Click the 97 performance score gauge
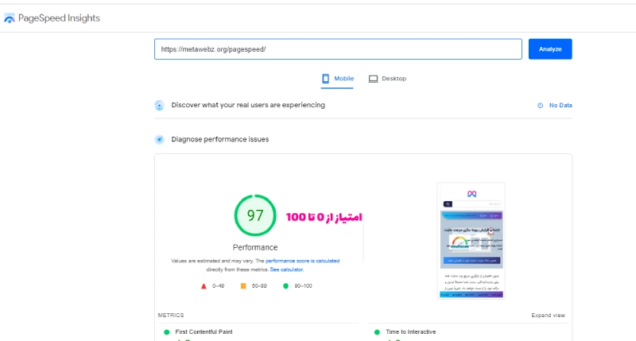Image resolution: width=636 pixels, height=341 pixels. (x=255, y=215)
